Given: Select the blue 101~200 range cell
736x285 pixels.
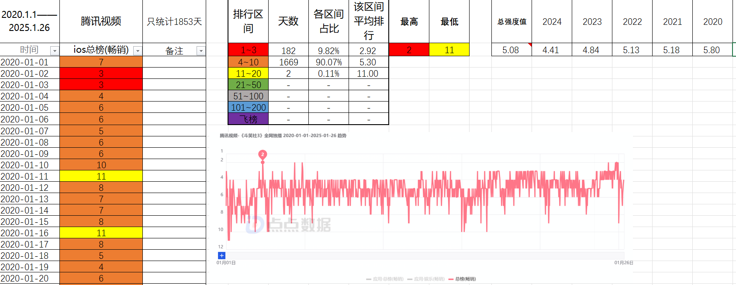Looking at the screenshot, I should [248, 108].
